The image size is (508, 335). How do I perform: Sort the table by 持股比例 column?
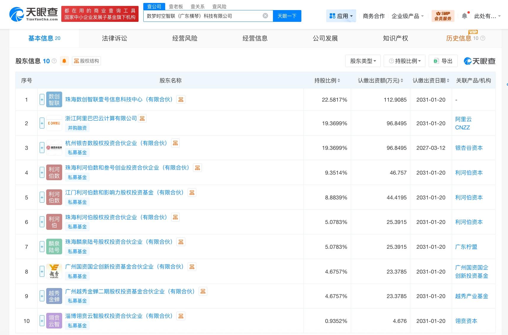[x=339, y=81]
